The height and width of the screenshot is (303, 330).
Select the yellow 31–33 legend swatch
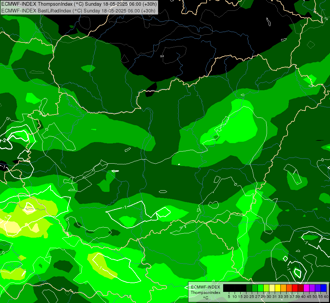point(278,288)
